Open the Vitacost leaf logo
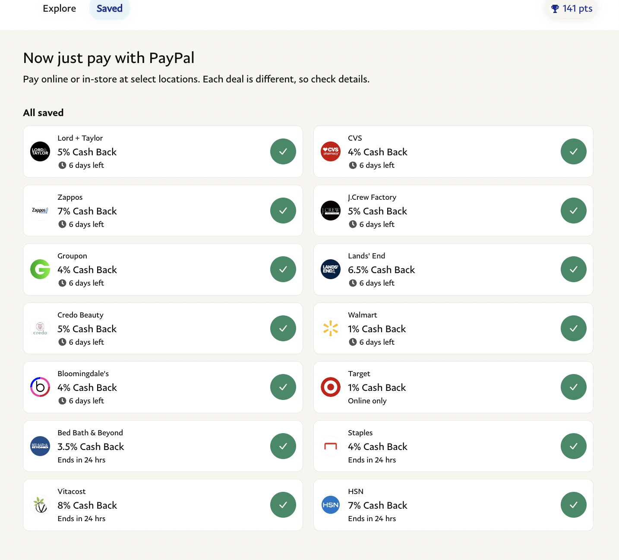Screen dimensions: 619x560 pyautogui.click(x=40, y=505)
